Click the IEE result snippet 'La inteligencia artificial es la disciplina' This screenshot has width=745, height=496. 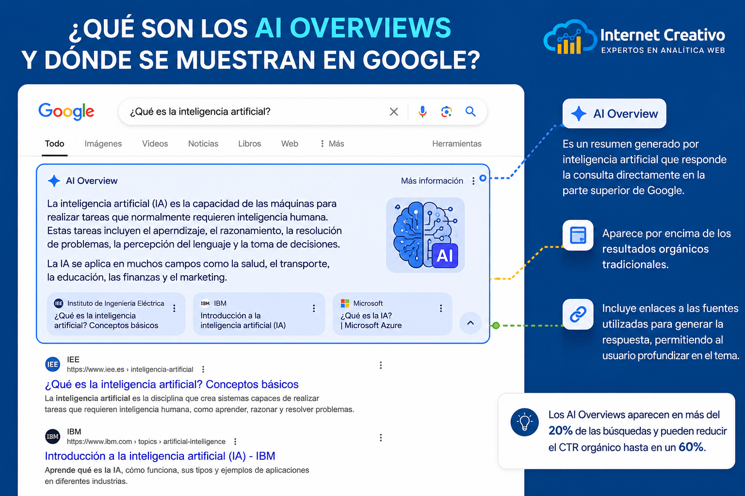click(199, 404)
